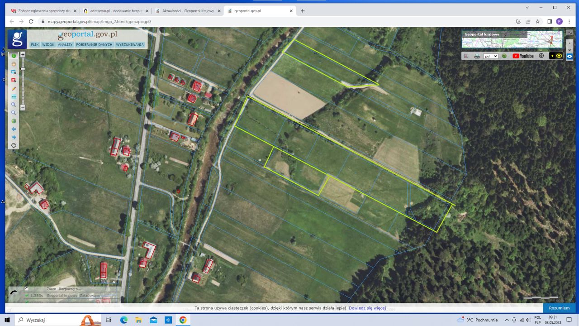Click the minus button on the zoom bar
The width and height of the screenshot is (579, 326).
pos(23,108)
